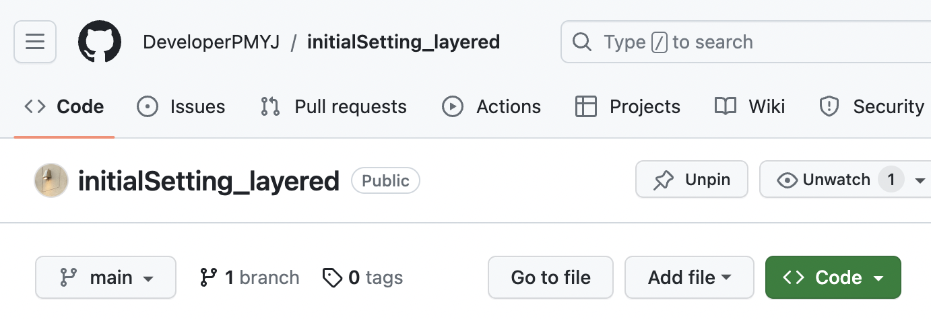
Task: Unpin the repository with the Unpin button
Action: pos(691,180)
